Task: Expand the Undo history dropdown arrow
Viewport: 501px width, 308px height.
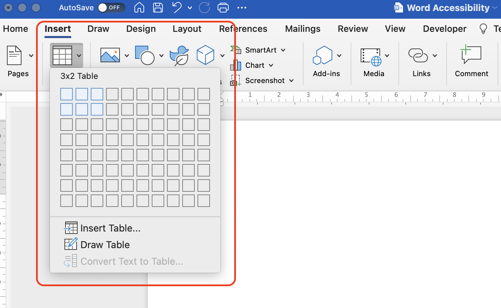Action: (x=190, y=8)
